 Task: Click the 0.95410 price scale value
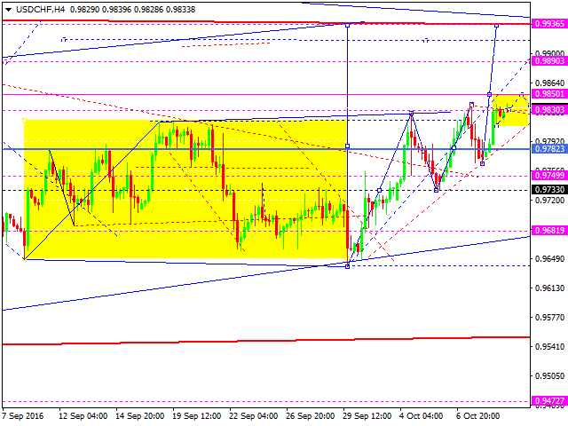[550, 347]
